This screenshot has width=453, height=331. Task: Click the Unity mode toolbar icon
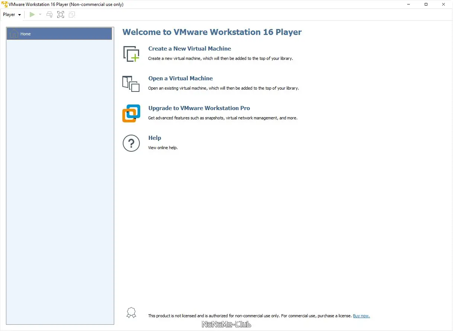72,15
